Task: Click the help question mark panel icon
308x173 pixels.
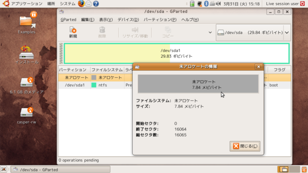Action: coord(96,4)
